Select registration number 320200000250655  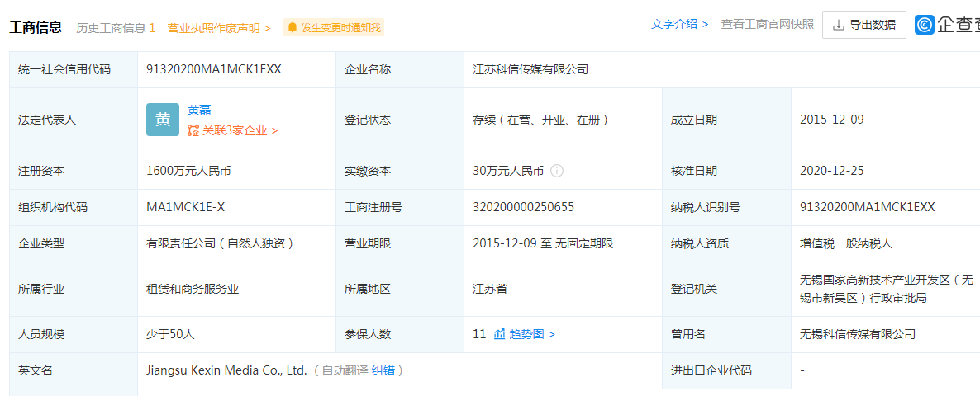coord(524,207)
